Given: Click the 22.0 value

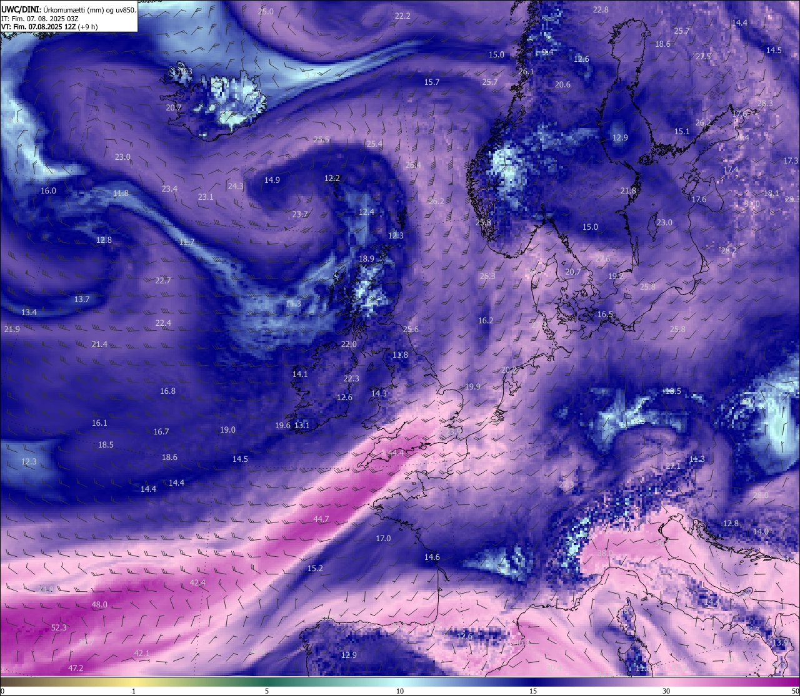Looking at the screenshot, I should pos(349,345).
